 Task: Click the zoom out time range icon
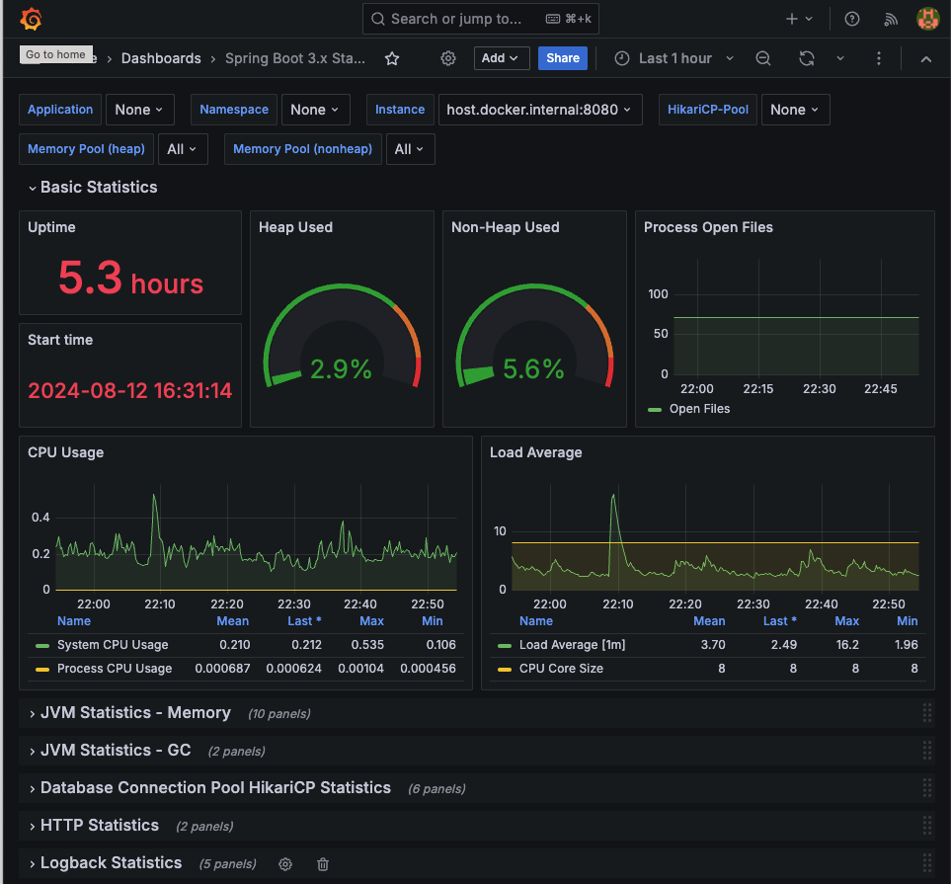[763, 58]
